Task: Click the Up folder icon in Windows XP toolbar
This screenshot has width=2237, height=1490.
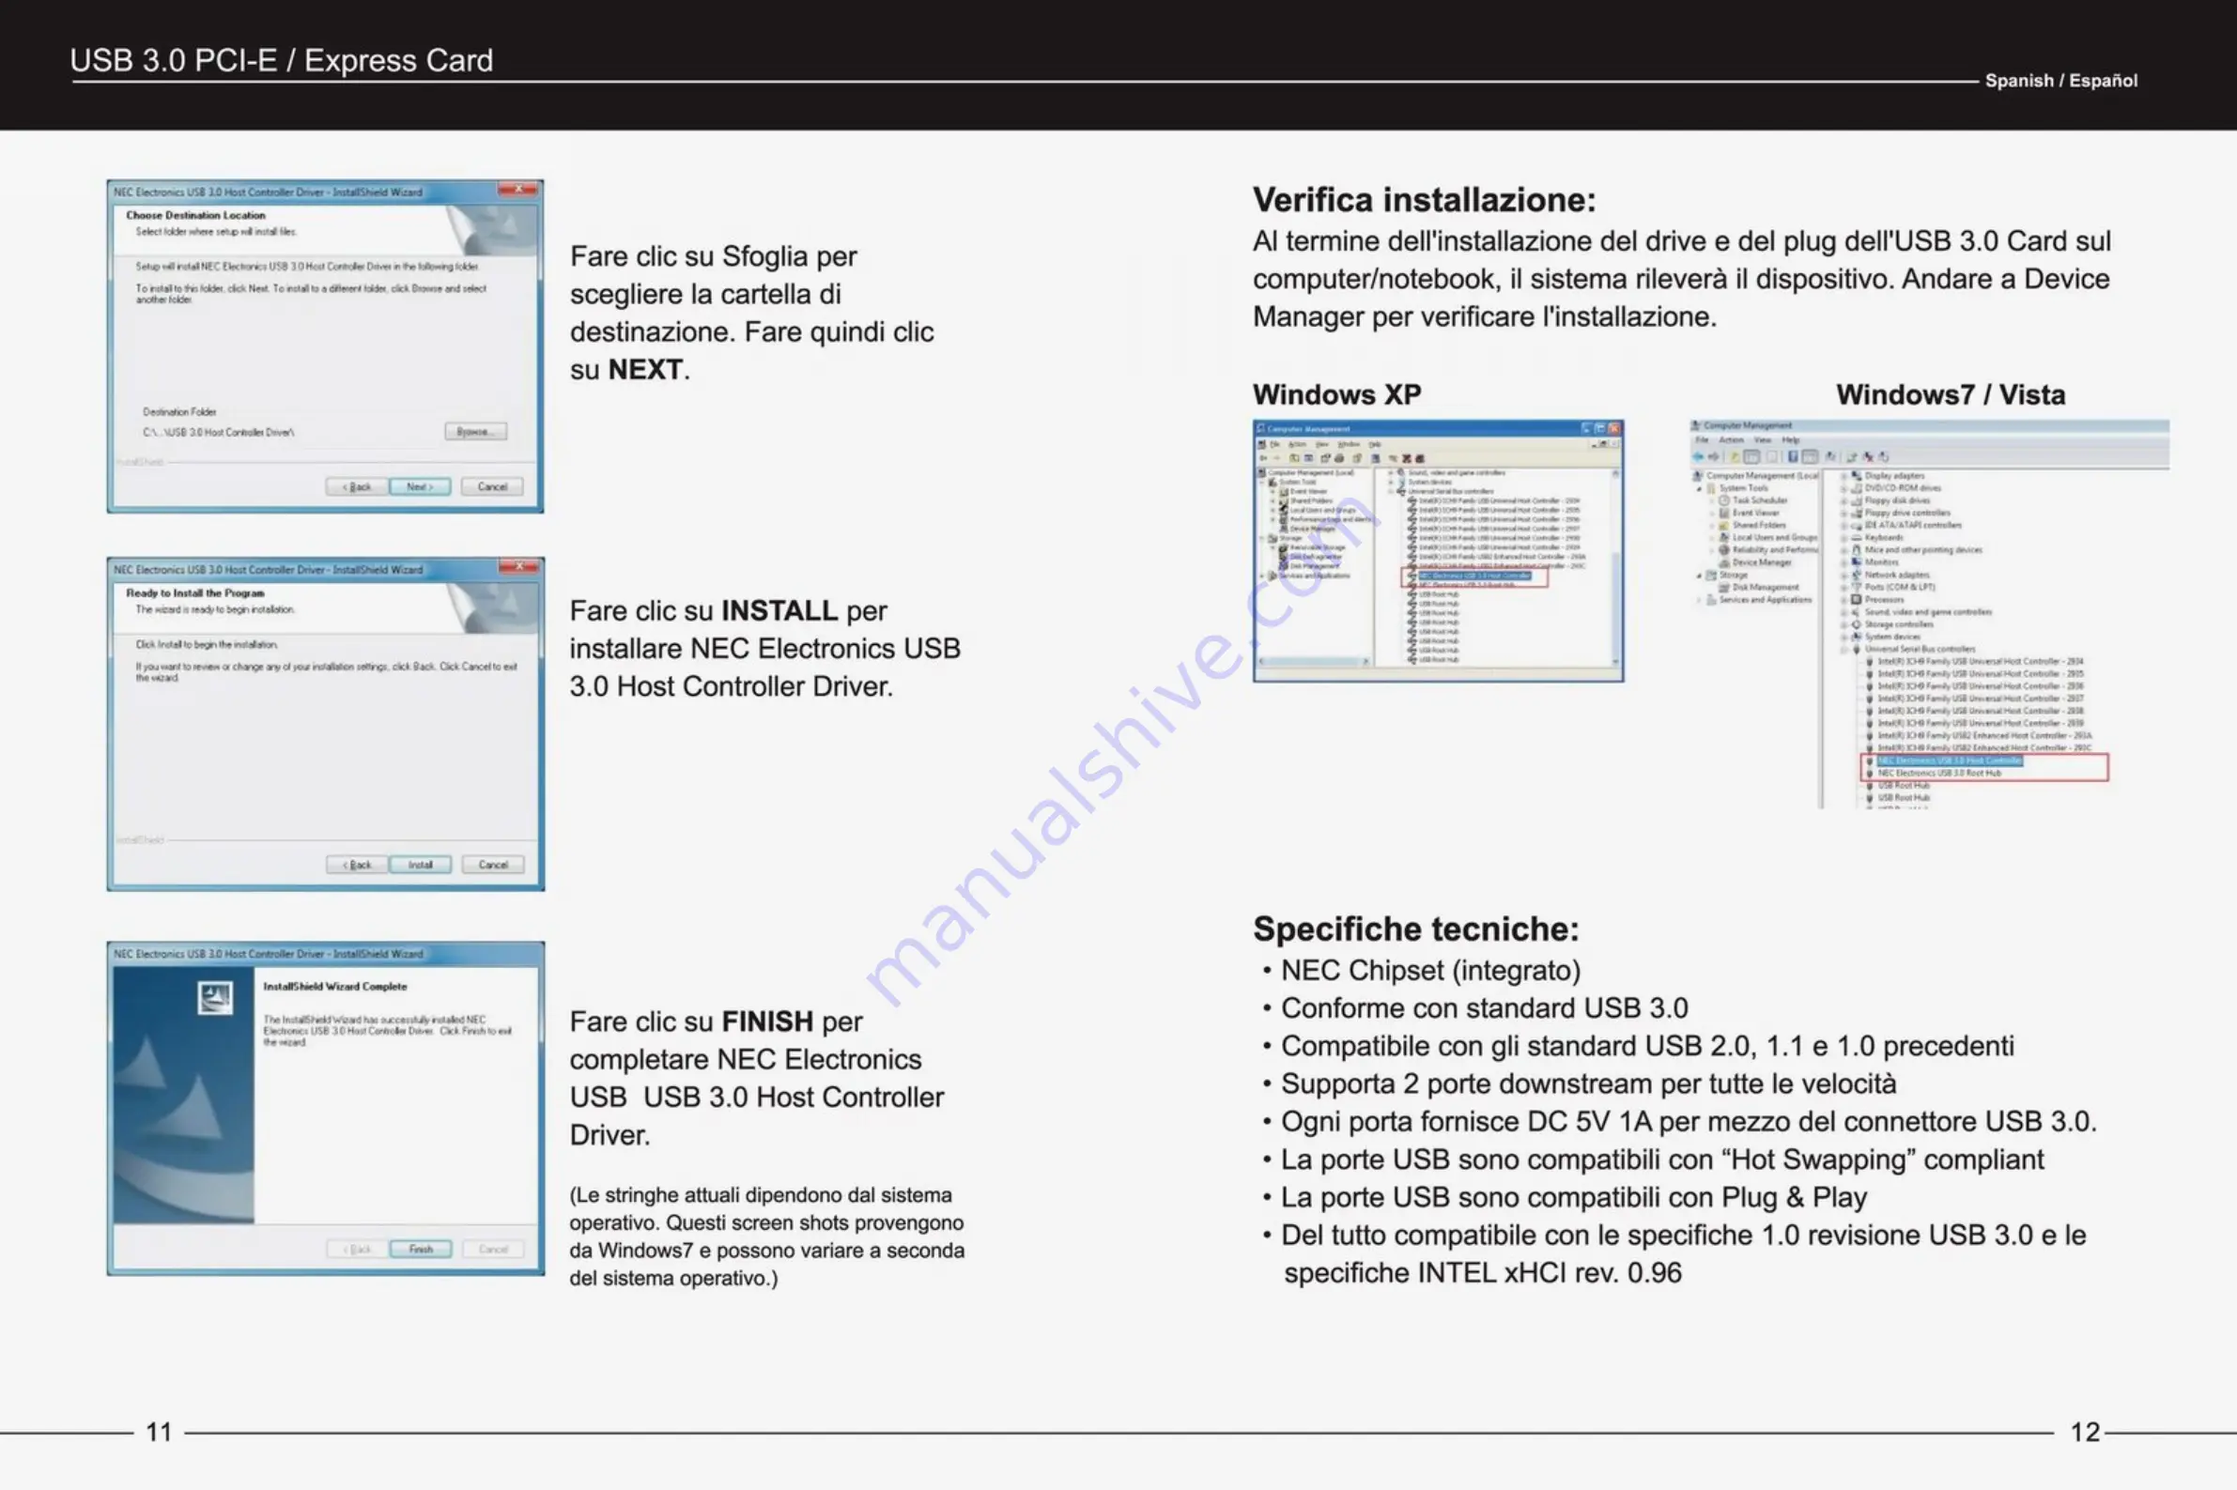Action: click(1294, 458)
